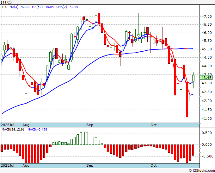Image resolution: width=215 pixels, height=173 pixels.
Task: Click the 45.50 price axis label
Action: coord(207,41)
